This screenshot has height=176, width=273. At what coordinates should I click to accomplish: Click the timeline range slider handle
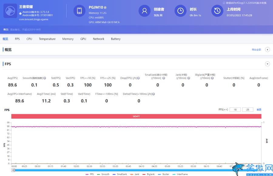point(13,170)
